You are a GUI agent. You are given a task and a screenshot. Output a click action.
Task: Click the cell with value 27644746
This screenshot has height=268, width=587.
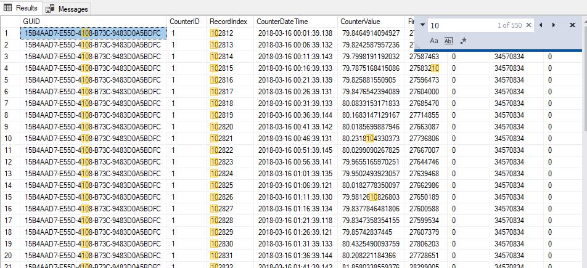pos(426,161)
